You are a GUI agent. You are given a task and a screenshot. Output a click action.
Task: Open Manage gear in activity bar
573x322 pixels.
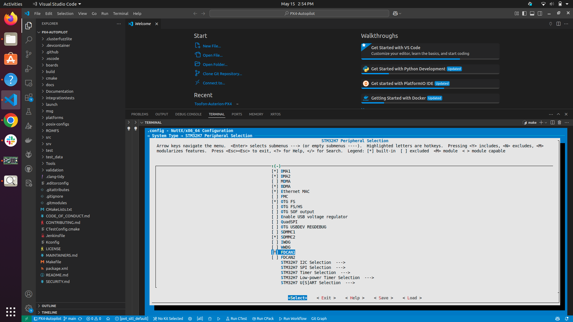[29, 308]
